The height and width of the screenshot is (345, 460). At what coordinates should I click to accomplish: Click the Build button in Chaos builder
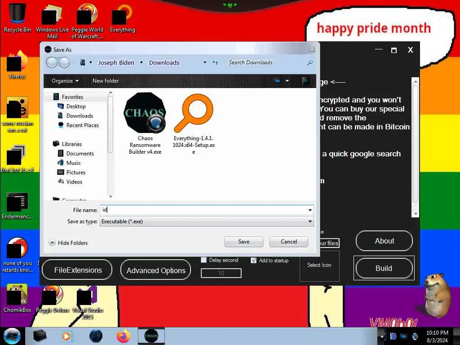pos(384,268)
